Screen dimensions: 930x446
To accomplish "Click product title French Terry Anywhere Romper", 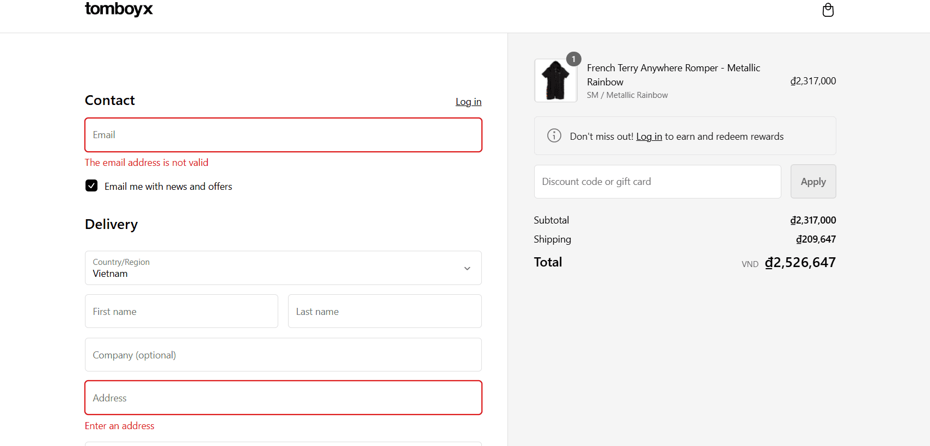I will pyautogui.click(x=674, y=75).
